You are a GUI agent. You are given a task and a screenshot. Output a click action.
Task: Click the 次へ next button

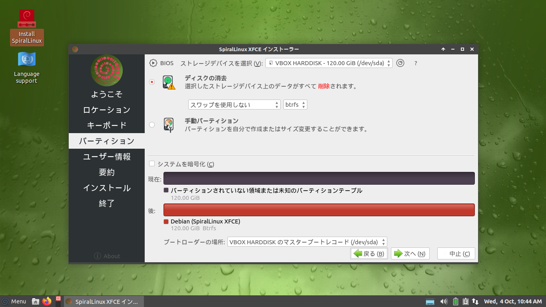(410, 253)
